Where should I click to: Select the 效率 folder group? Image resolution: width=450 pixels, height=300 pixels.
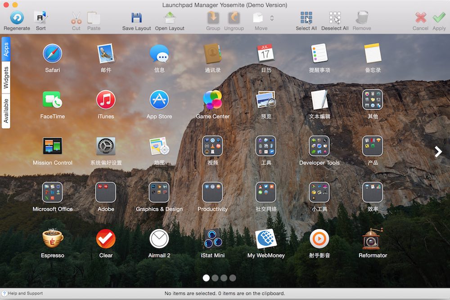click(x=373, y=192)
